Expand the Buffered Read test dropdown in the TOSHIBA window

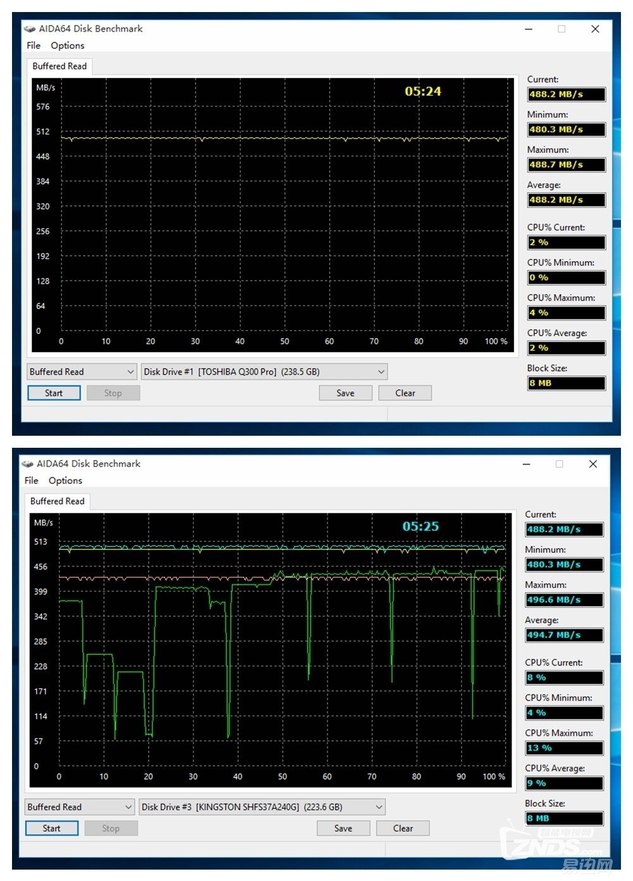point(82,372)
